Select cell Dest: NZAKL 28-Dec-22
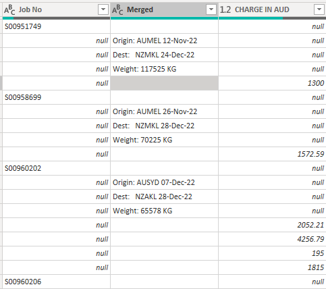Image resolution: width=326 pixels, height=289 pixels. tap(164, 196)
